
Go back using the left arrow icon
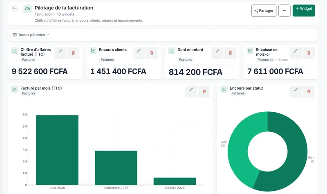15,8
